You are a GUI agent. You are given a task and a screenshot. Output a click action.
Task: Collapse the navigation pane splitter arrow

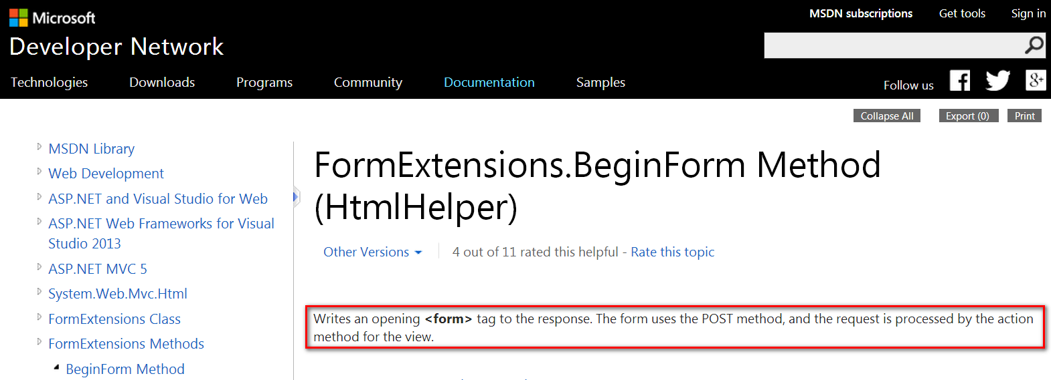295,197
